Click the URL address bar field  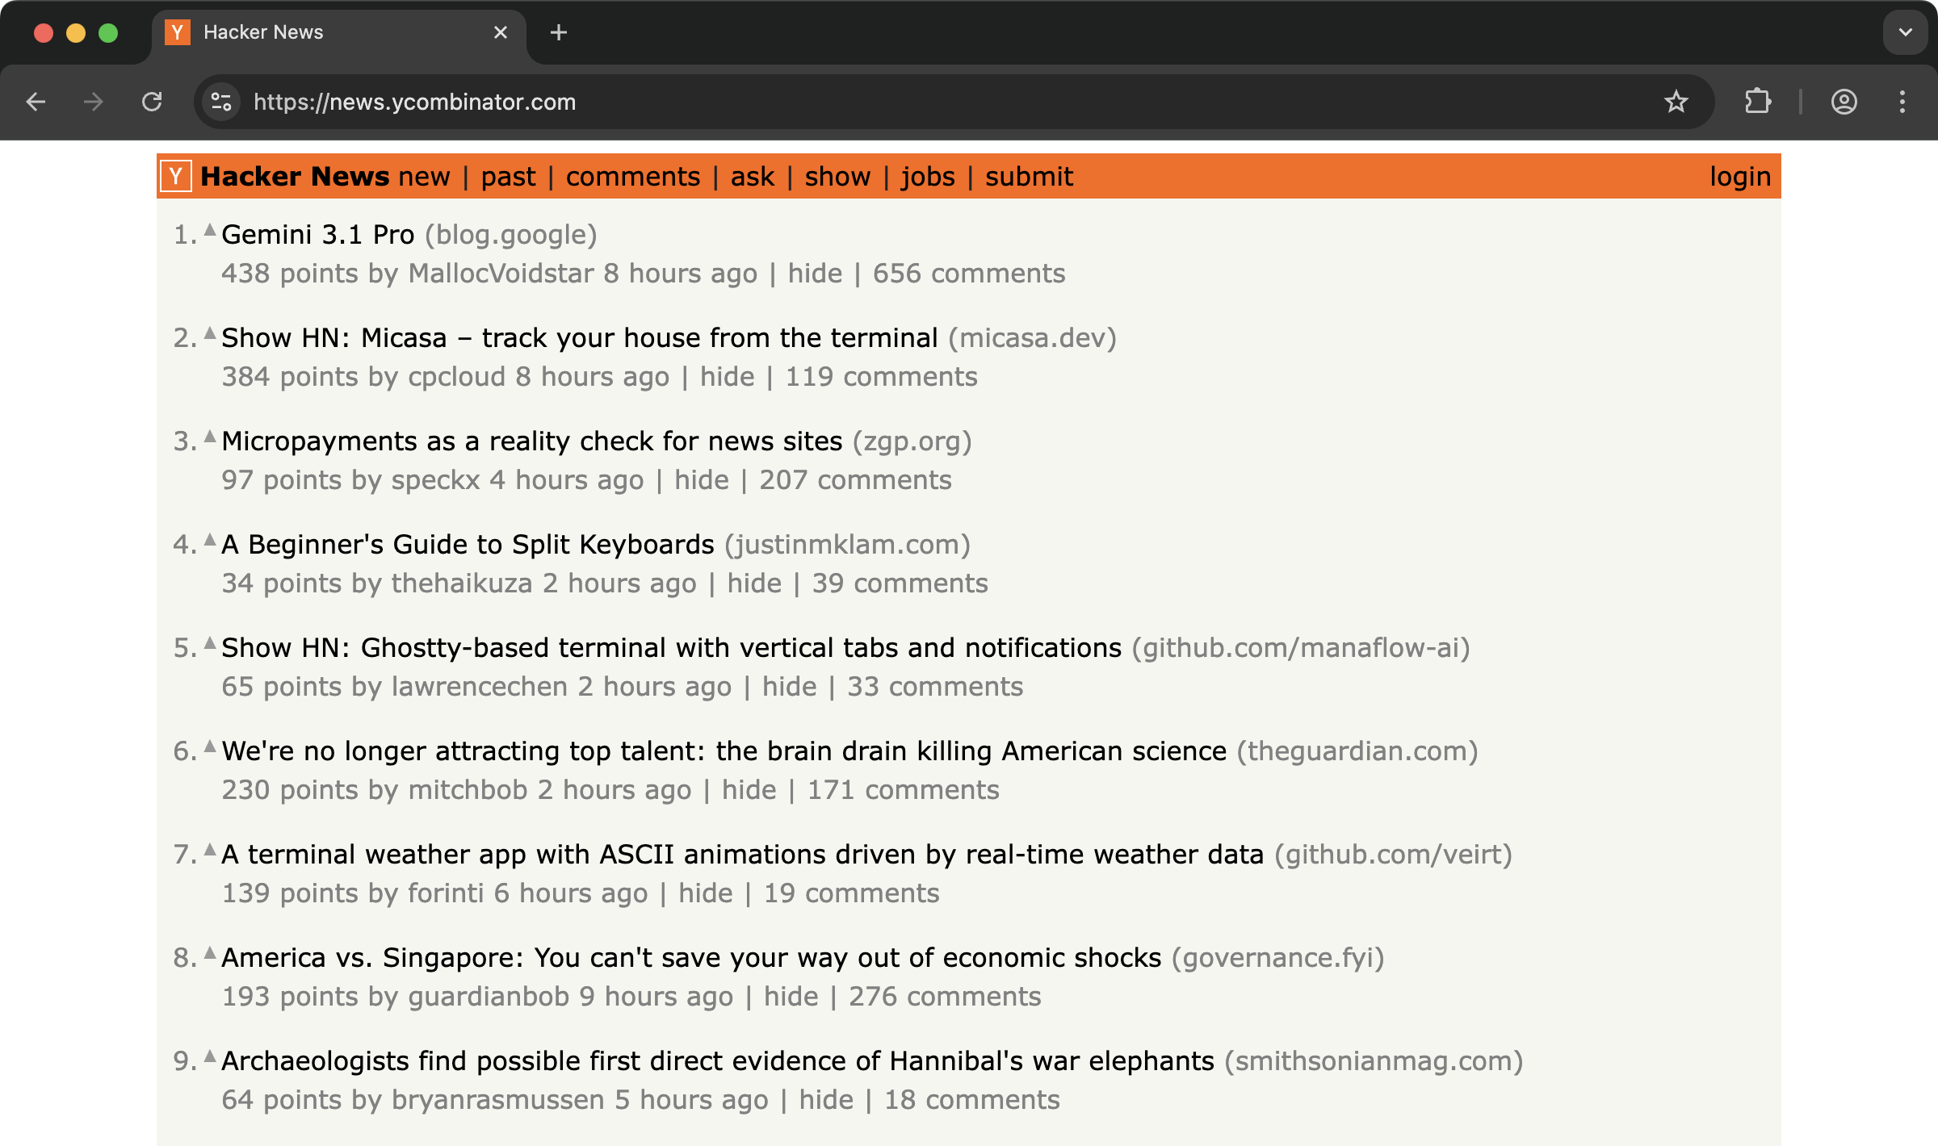tap(888, 102)
